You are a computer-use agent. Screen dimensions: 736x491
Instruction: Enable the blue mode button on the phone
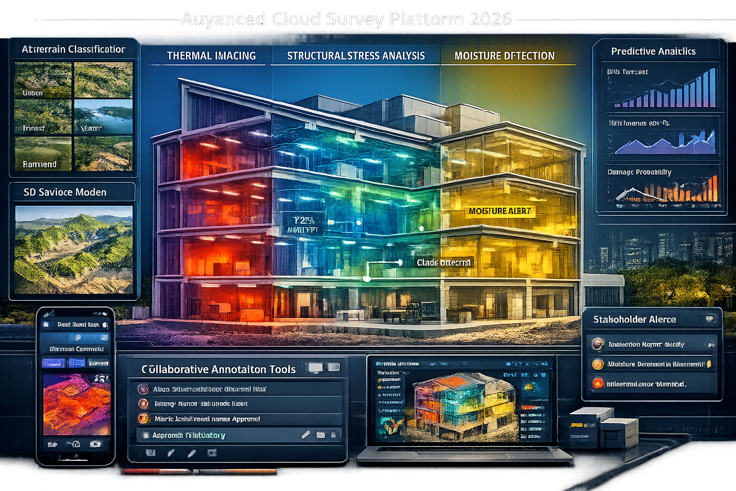(54, 362)
